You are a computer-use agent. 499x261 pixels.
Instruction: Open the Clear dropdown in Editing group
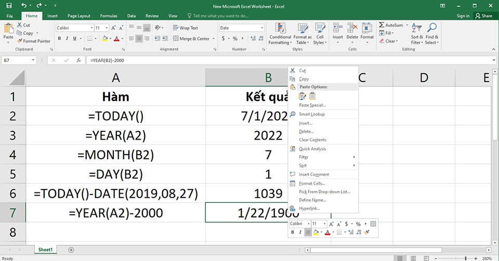point(389,41)
